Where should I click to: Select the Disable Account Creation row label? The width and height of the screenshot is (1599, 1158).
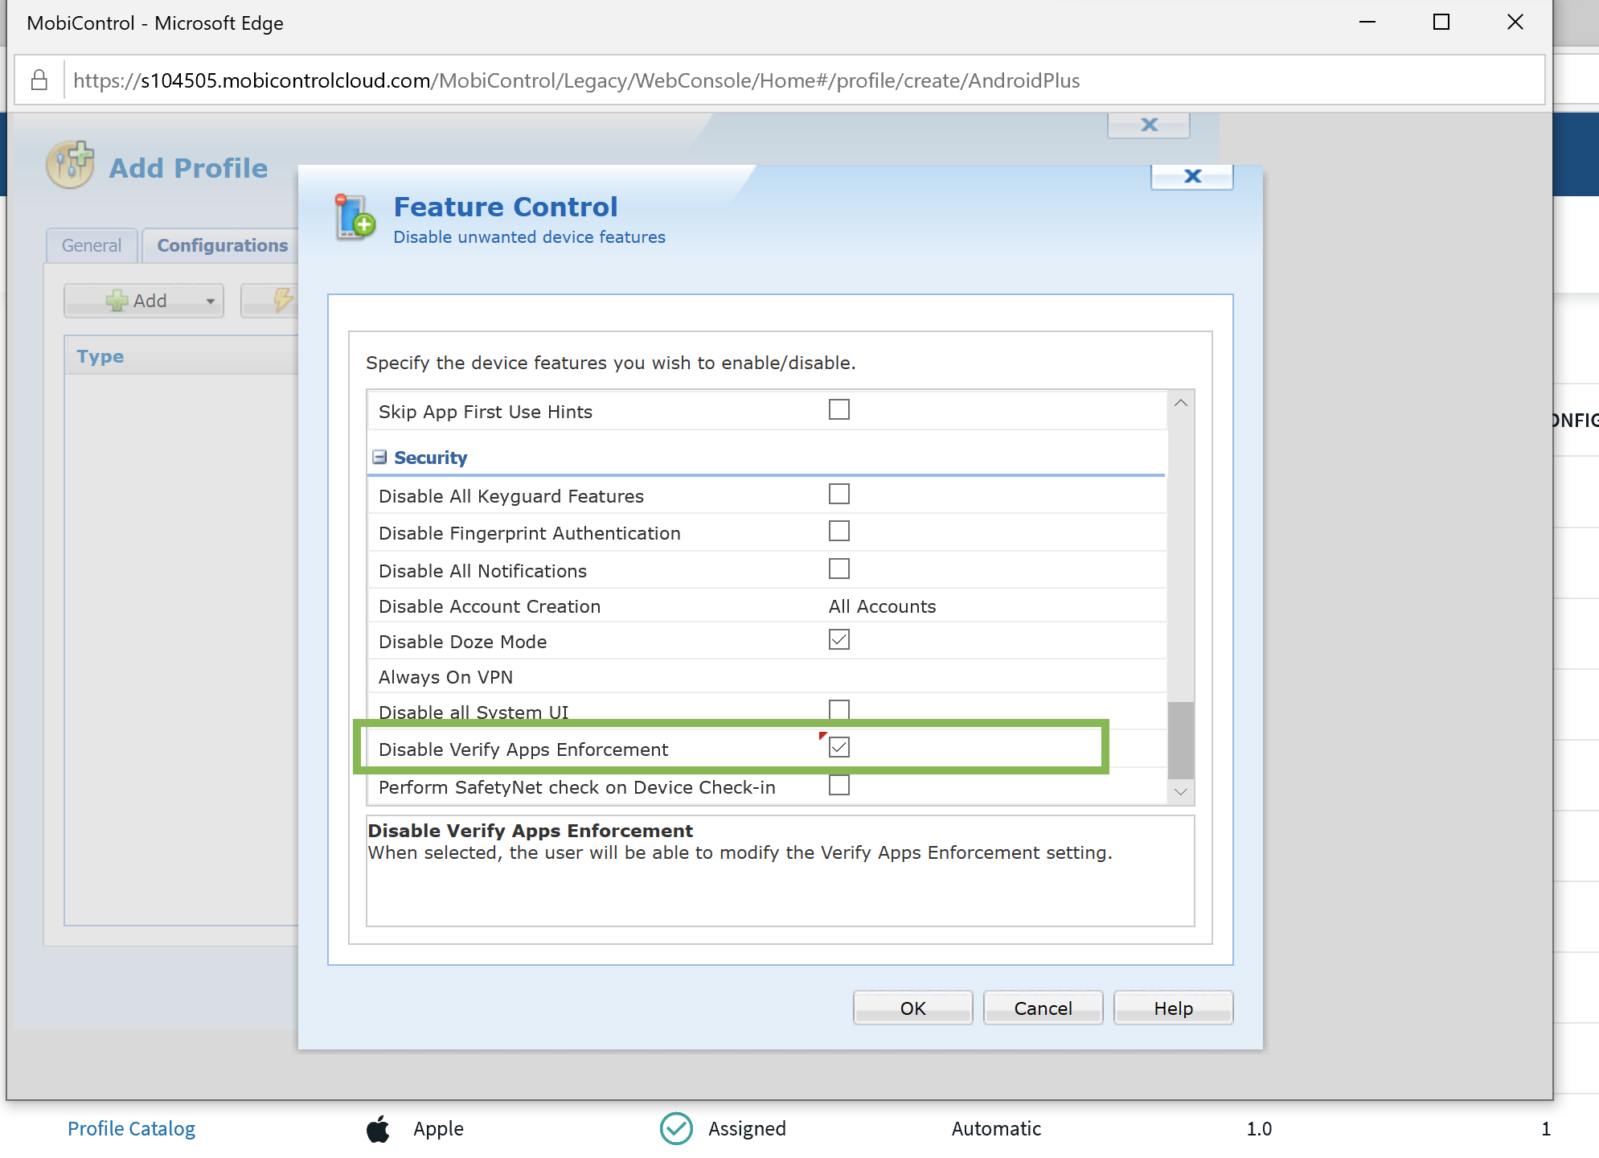[490, 606]
